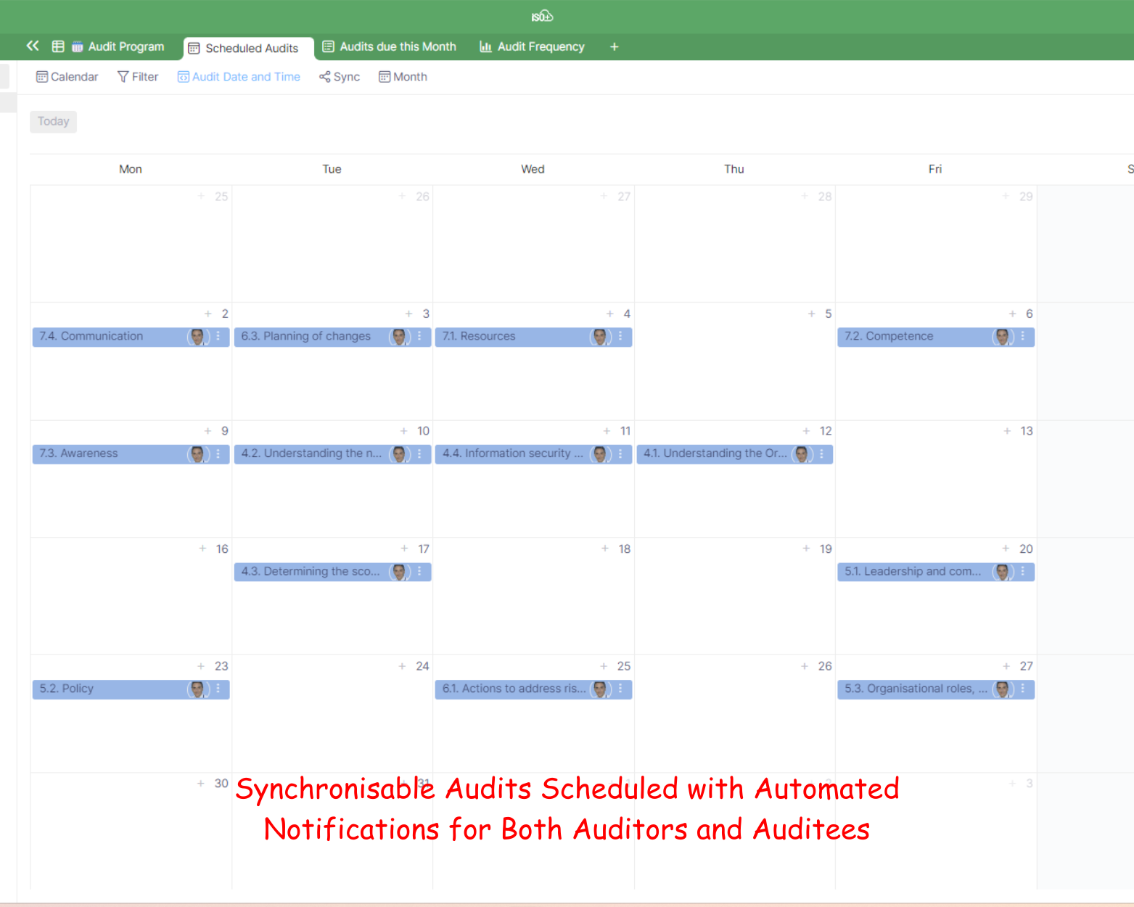Collapse sidebar with double chevron icon

point(33,46)
